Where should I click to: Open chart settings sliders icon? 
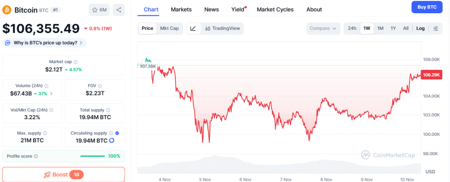click(435, 29)
